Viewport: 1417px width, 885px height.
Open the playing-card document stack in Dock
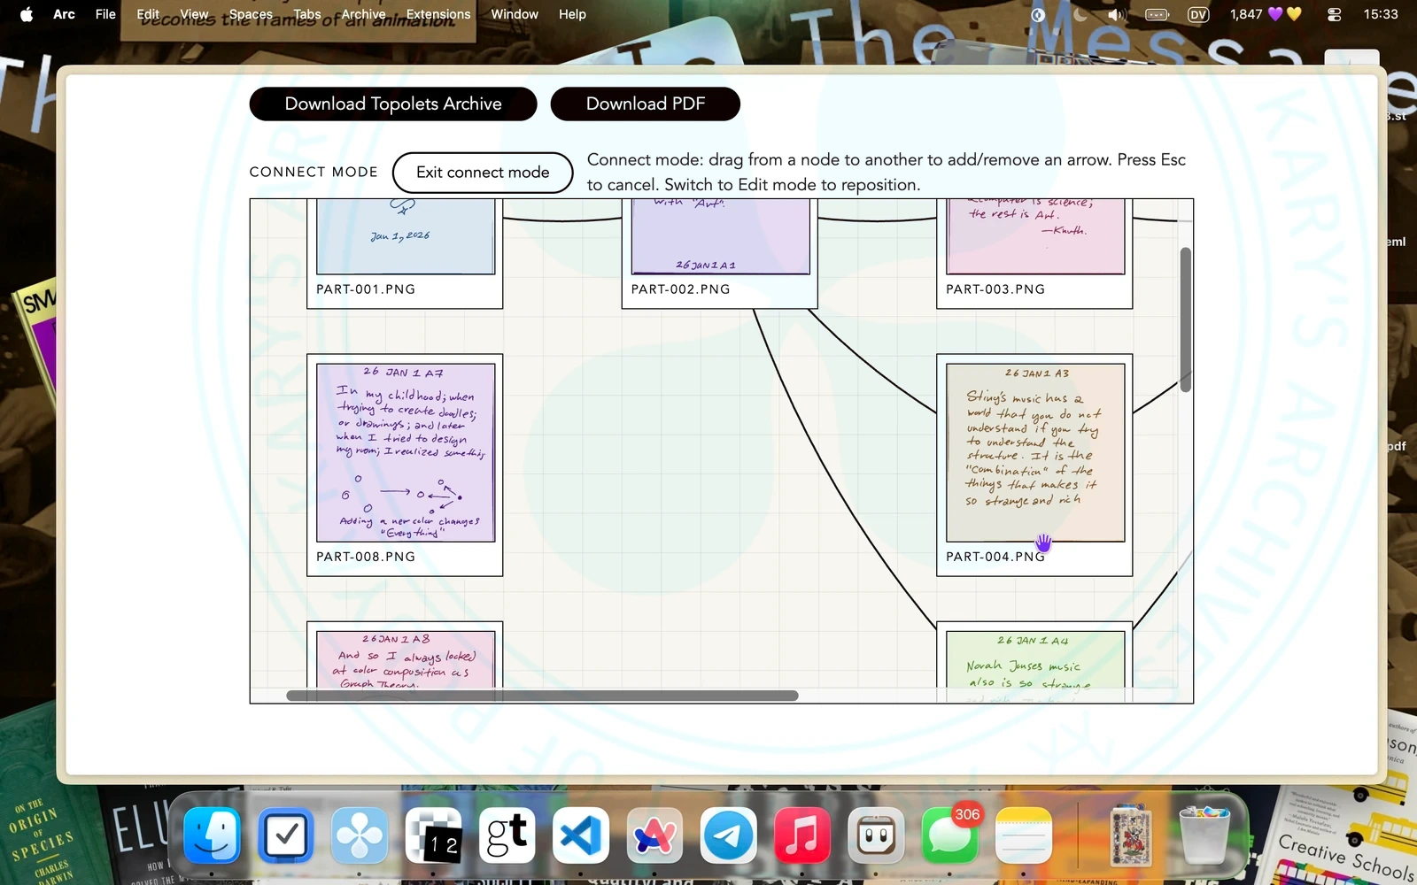click(x=1131, y=835)
